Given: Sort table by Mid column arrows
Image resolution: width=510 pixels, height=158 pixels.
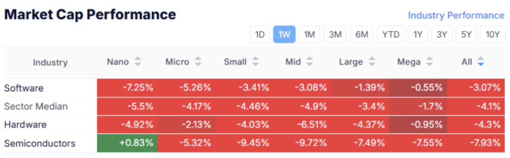Looking at the screenshot, I should (310, 62).
